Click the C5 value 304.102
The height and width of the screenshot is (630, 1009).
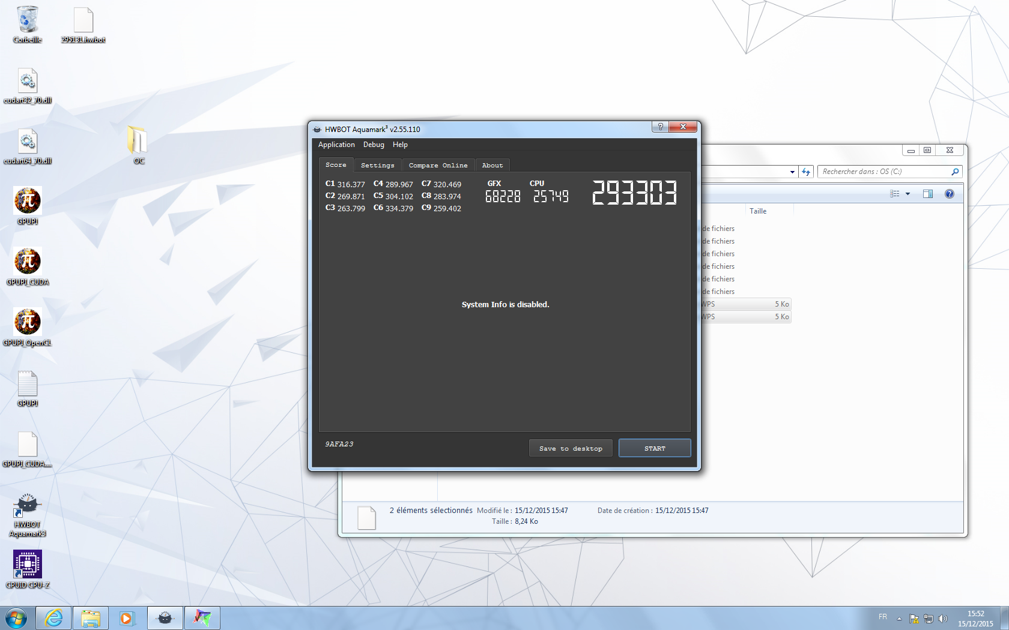(x=399, y=197)
